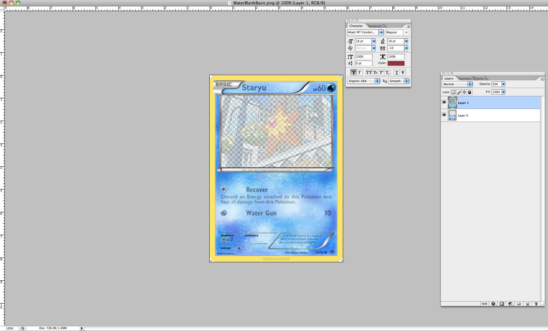Toggle Subscript text style
The height and width of the screenshot is (331, 548).
(x=387, y=73)
